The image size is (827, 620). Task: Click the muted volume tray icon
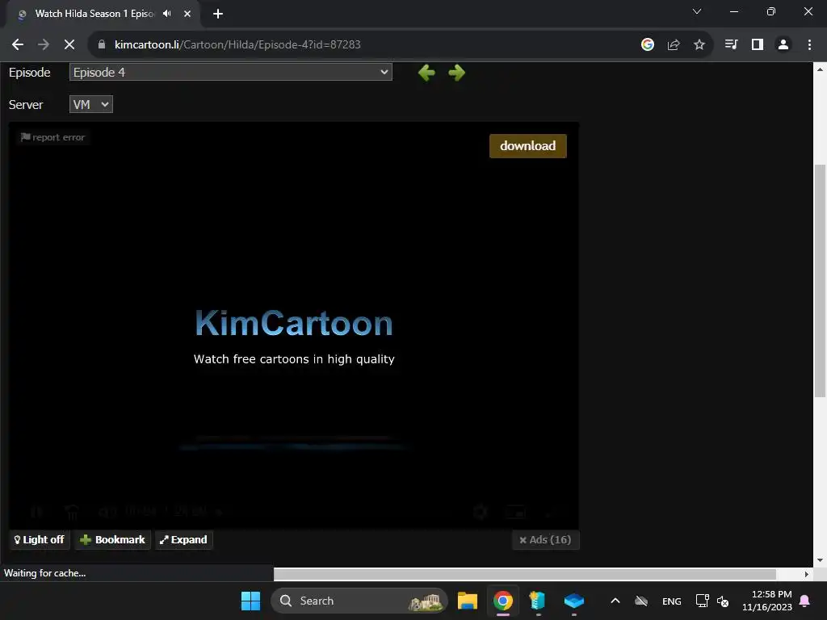pos(723,601)
